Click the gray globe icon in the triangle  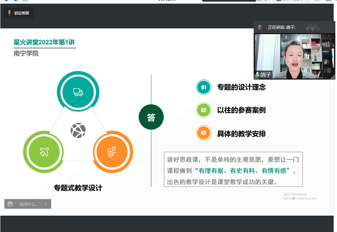click(78, 130)
